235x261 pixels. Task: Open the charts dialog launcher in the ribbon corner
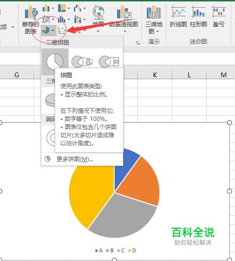click(x=138, y=43)
